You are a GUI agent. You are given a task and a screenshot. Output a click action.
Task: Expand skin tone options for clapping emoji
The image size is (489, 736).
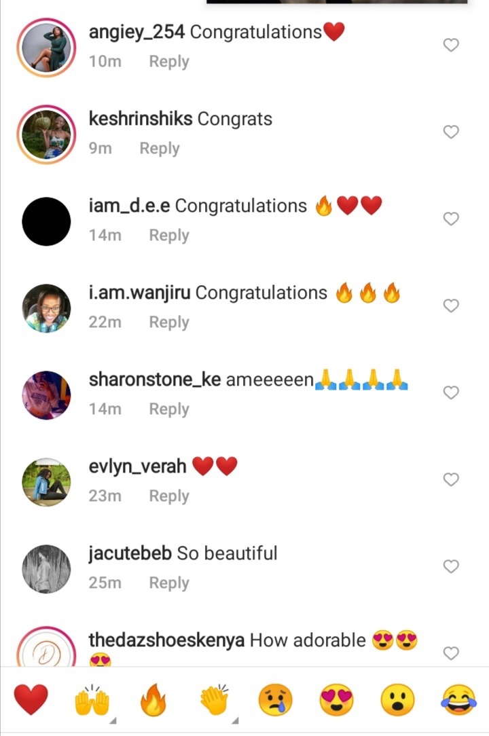(236, 720)
